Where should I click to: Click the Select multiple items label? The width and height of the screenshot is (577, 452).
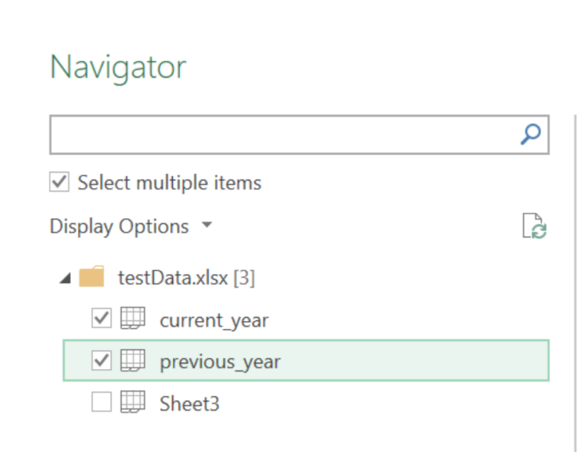coord(170,182)
